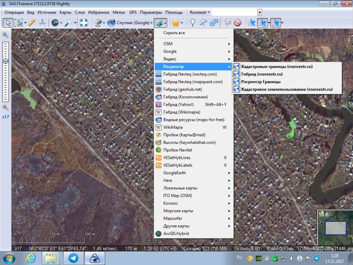Click the ArcGIS.Hybrid globe icon
353x265 pixels.
click(x=159, y=234)
